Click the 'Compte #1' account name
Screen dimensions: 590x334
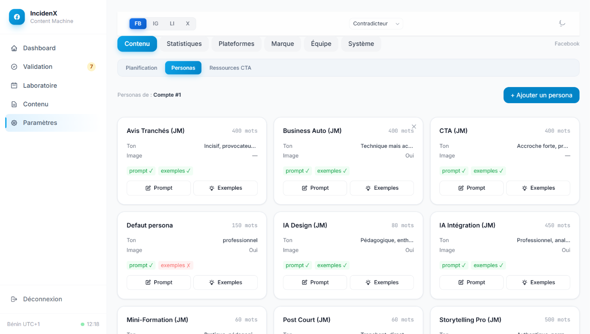pos(167,95)
